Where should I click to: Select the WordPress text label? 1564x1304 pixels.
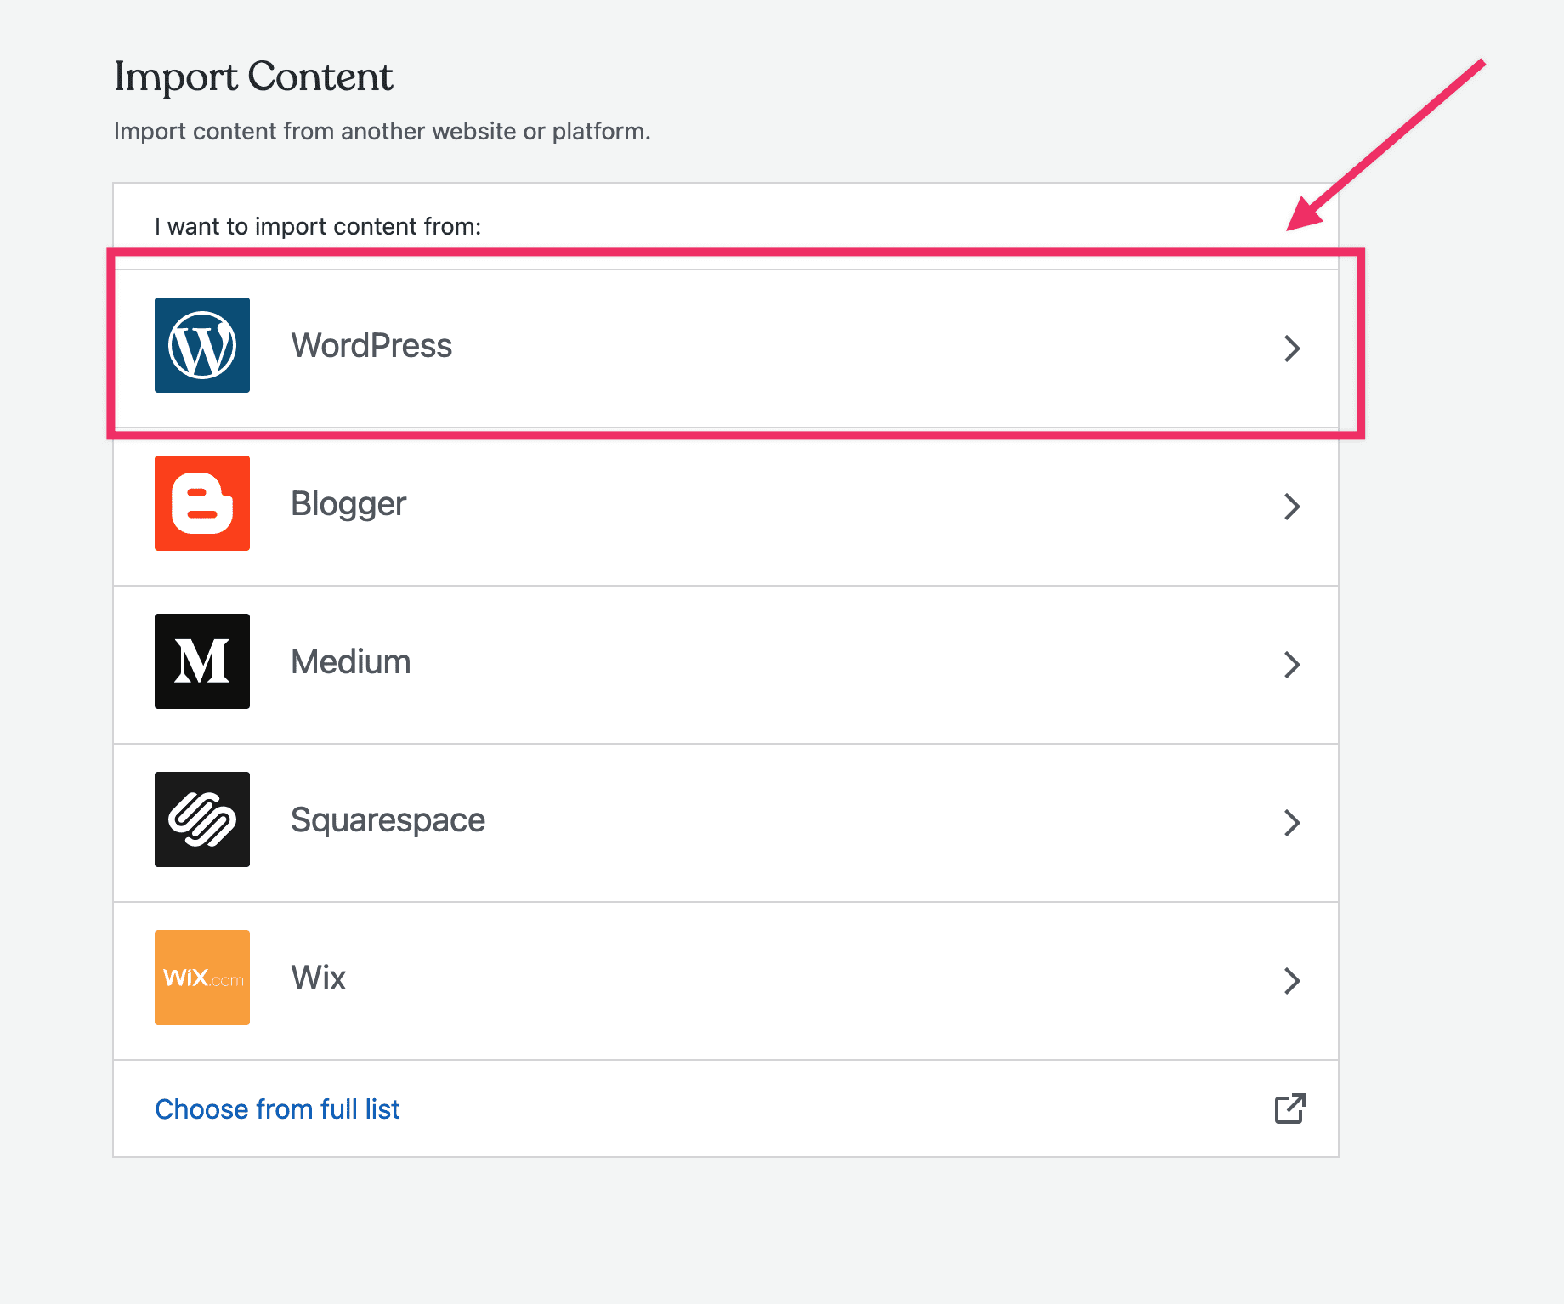pos(371,346)
